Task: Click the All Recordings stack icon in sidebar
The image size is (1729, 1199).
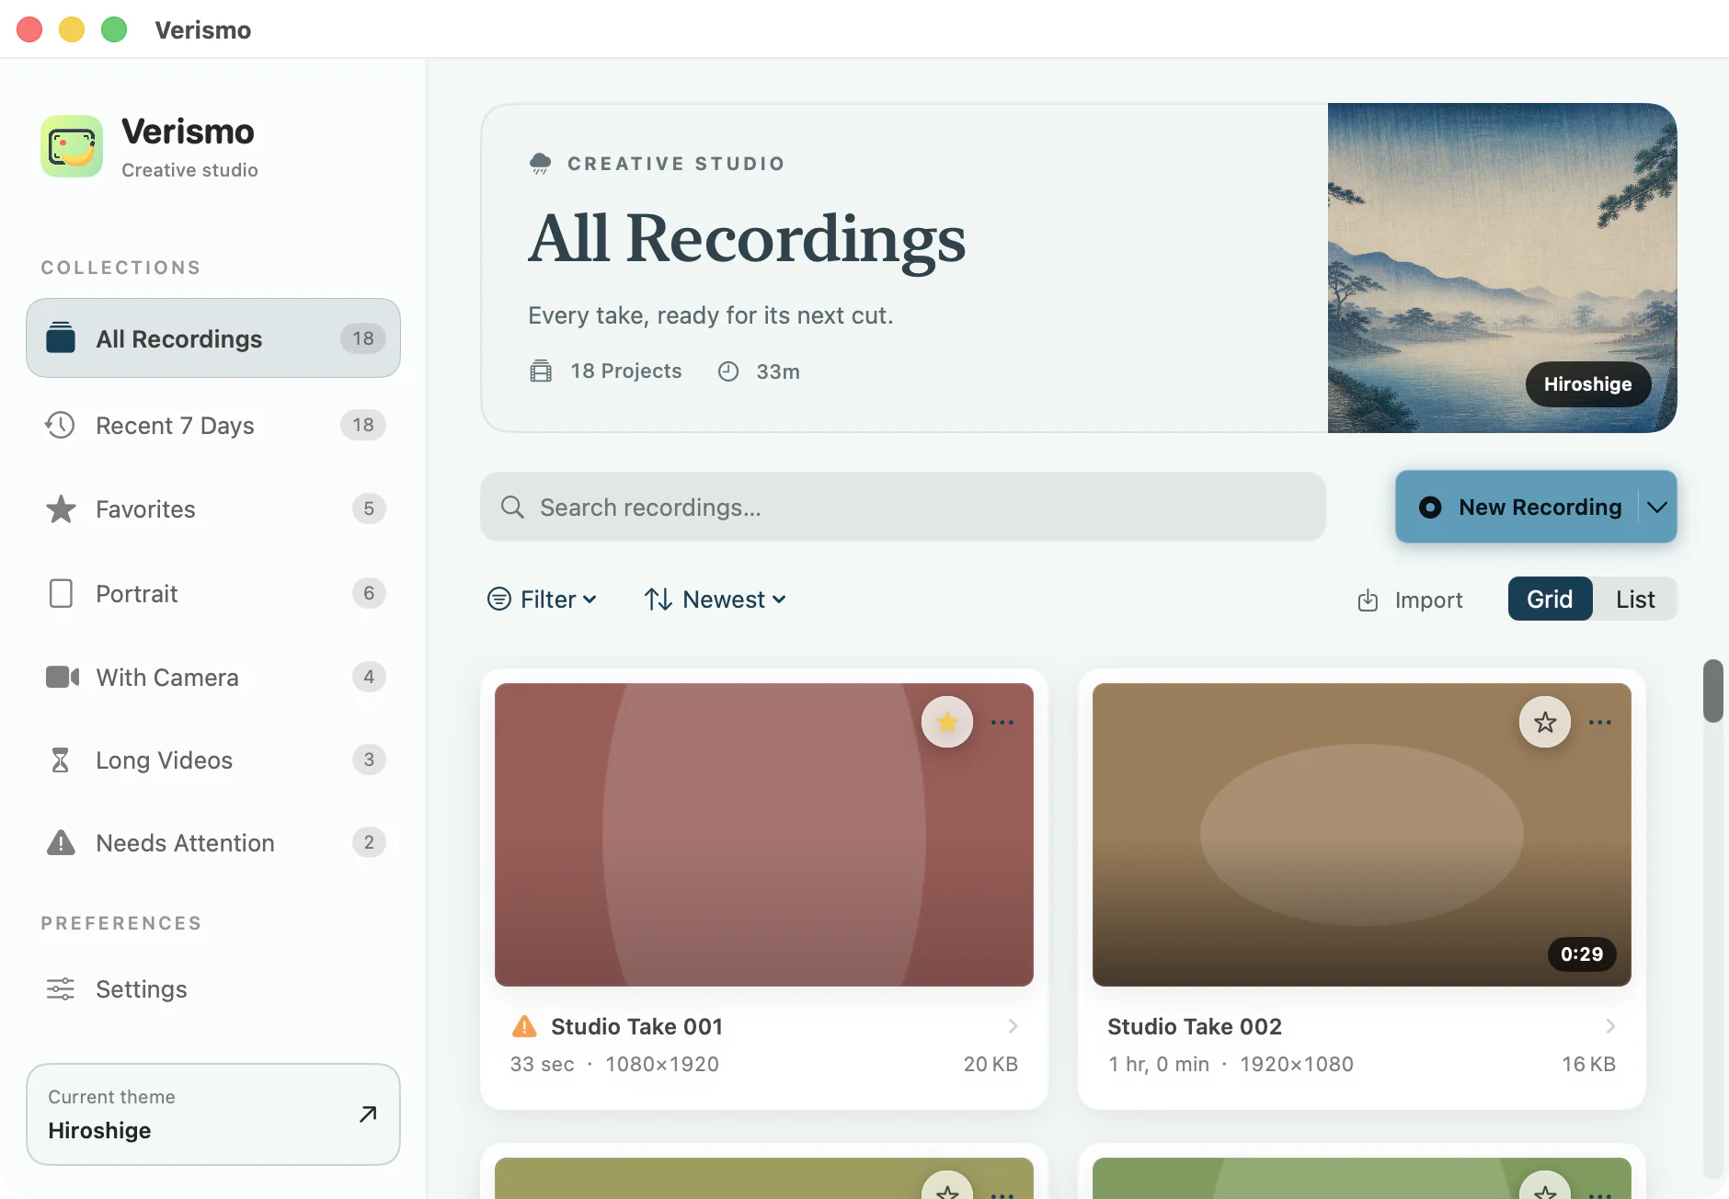Action: [61, 337]
